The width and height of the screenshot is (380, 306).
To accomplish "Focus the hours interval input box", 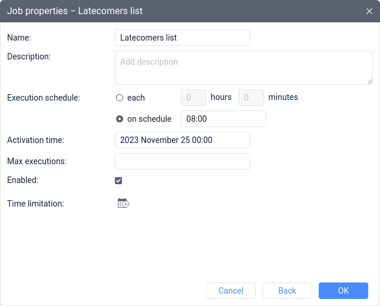I will click(x=193, y=98).
